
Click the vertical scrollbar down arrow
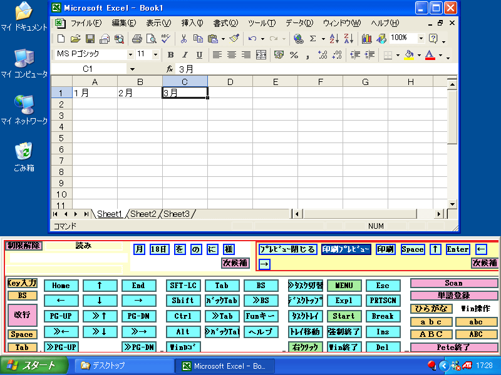[452, 204]
